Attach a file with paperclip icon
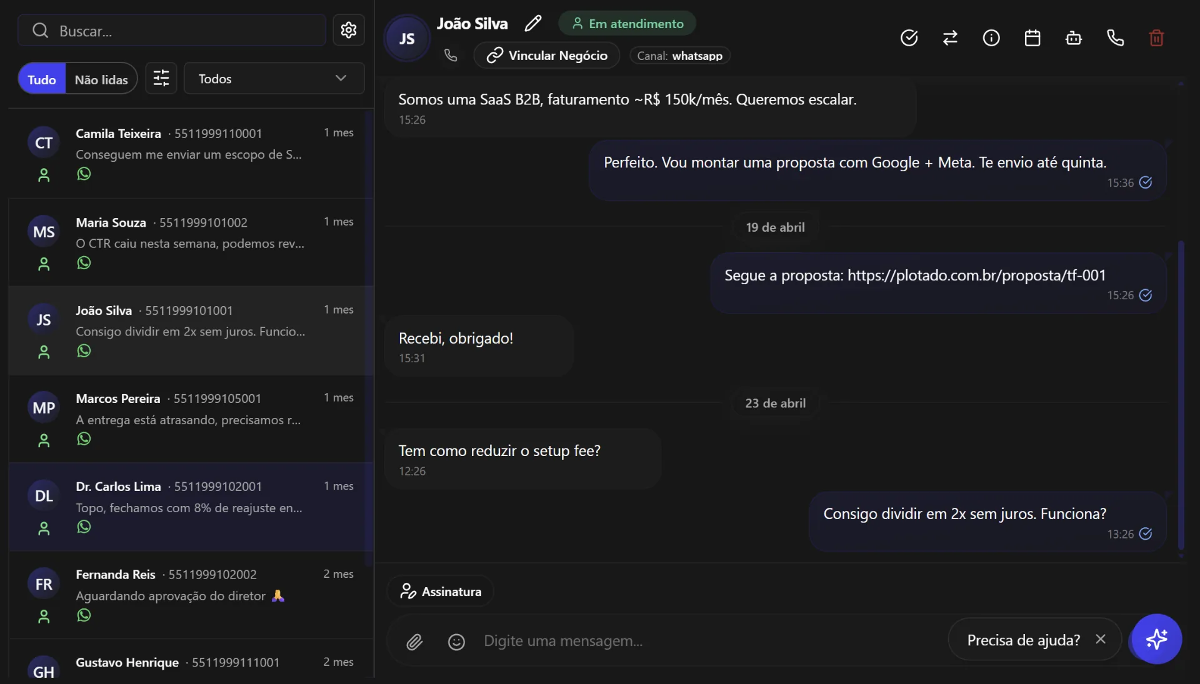This screenshot has width=1200, height=684. point(414,642)
